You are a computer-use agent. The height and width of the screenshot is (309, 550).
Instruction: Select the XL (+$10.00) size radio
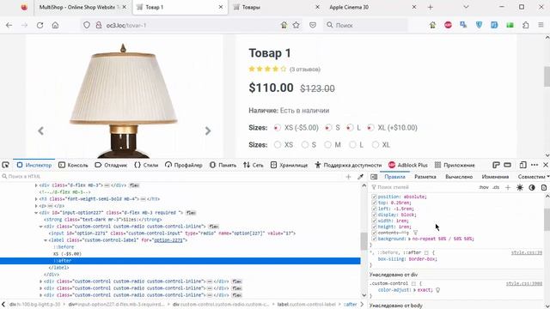coord(370,128)
